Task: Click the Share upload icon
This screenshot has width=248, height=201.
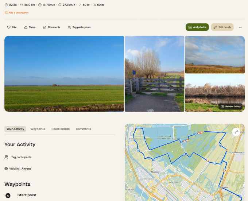Action: tap(26, 27)
